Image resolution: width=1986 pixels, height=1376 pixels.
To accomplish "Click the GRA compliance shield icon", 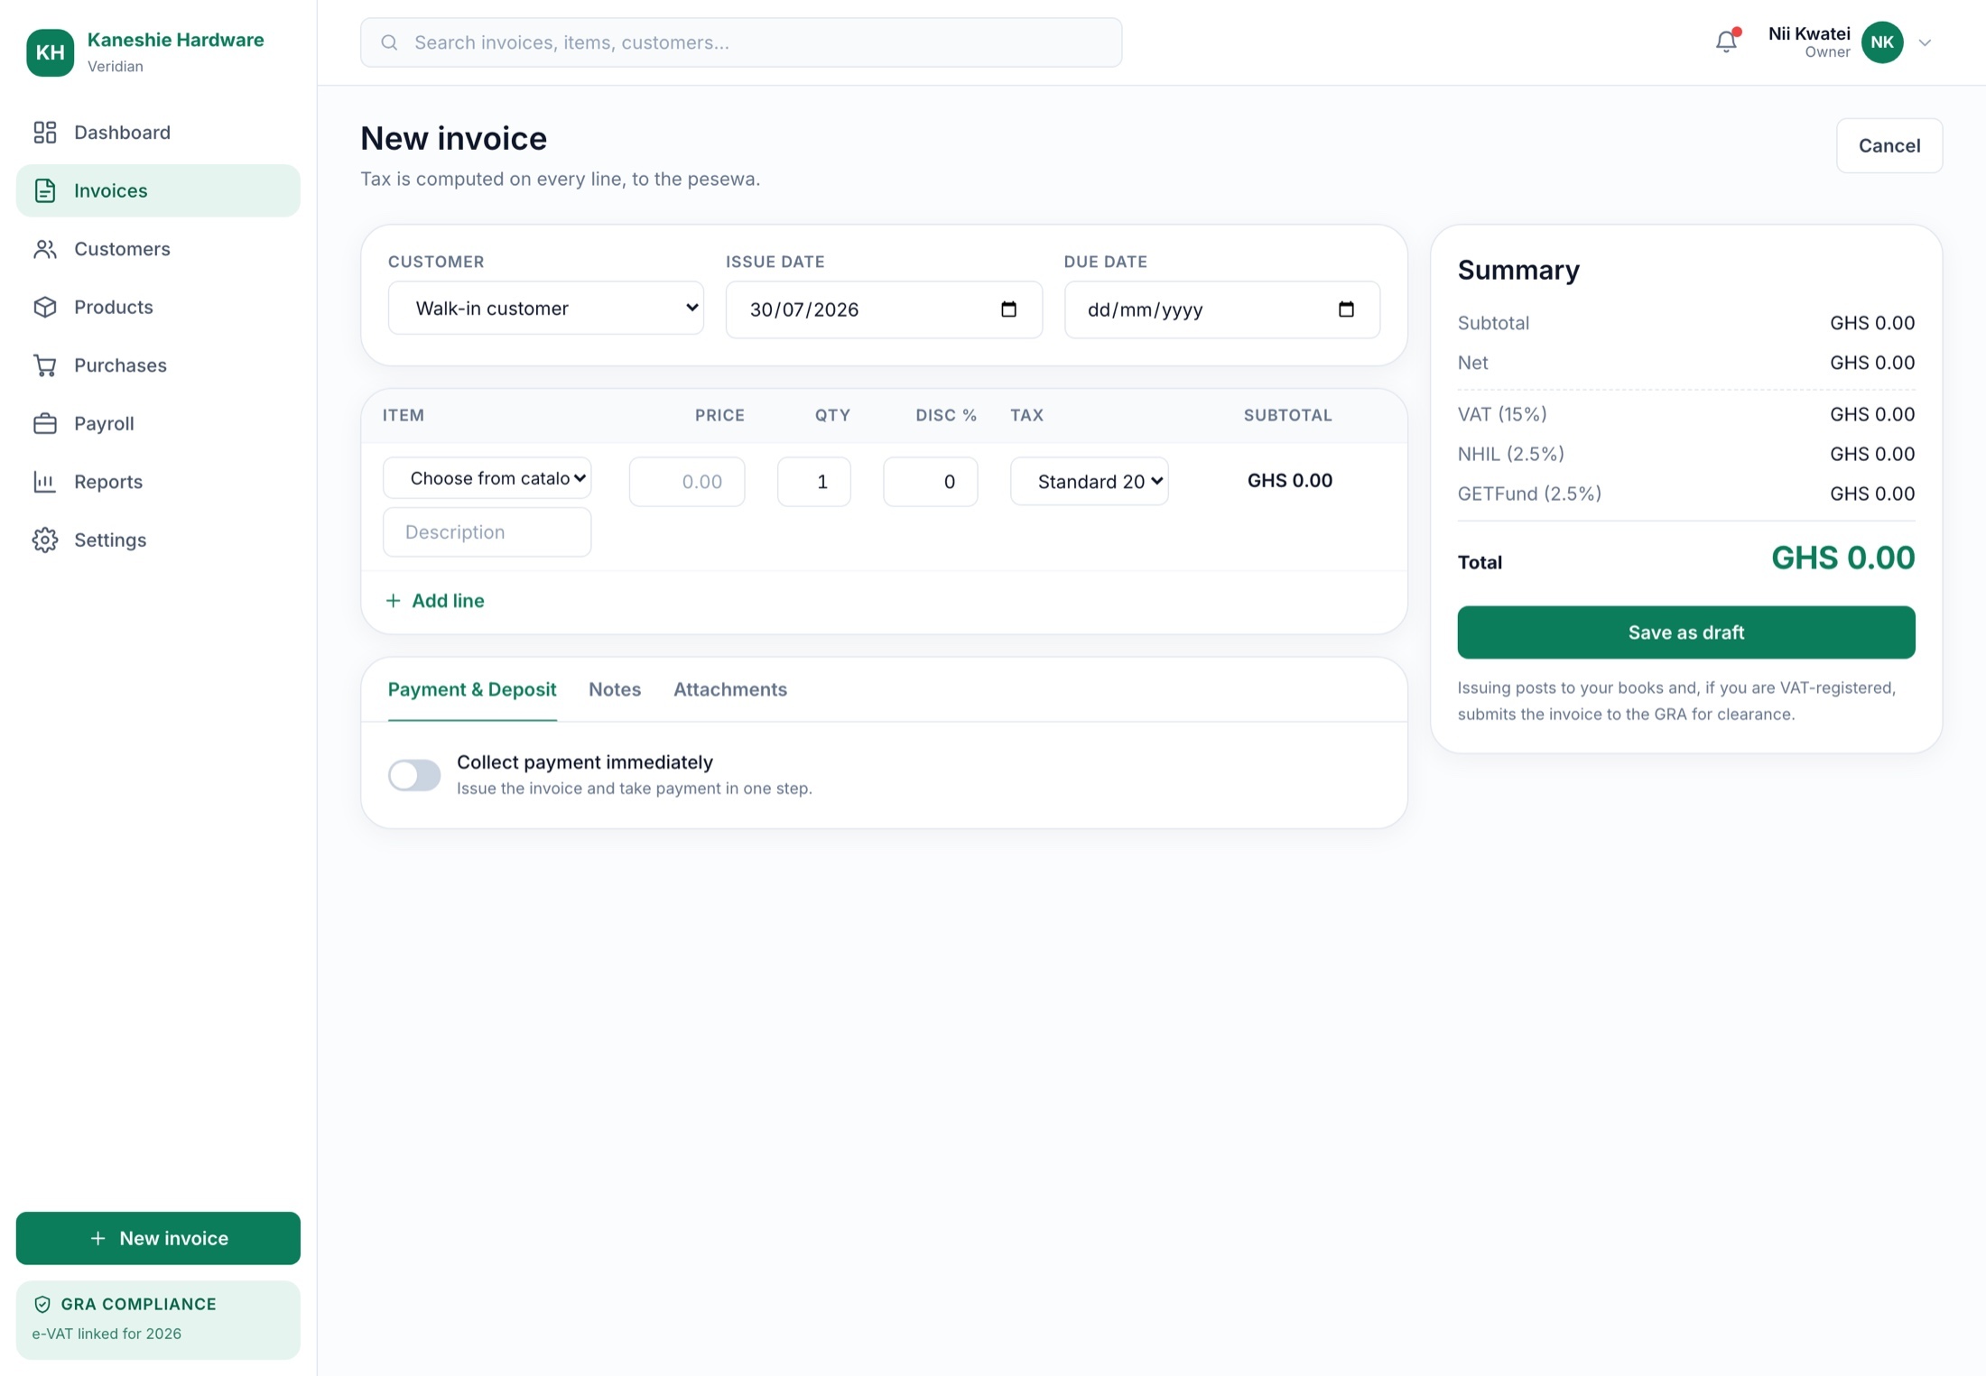I will pos(42,1304).
